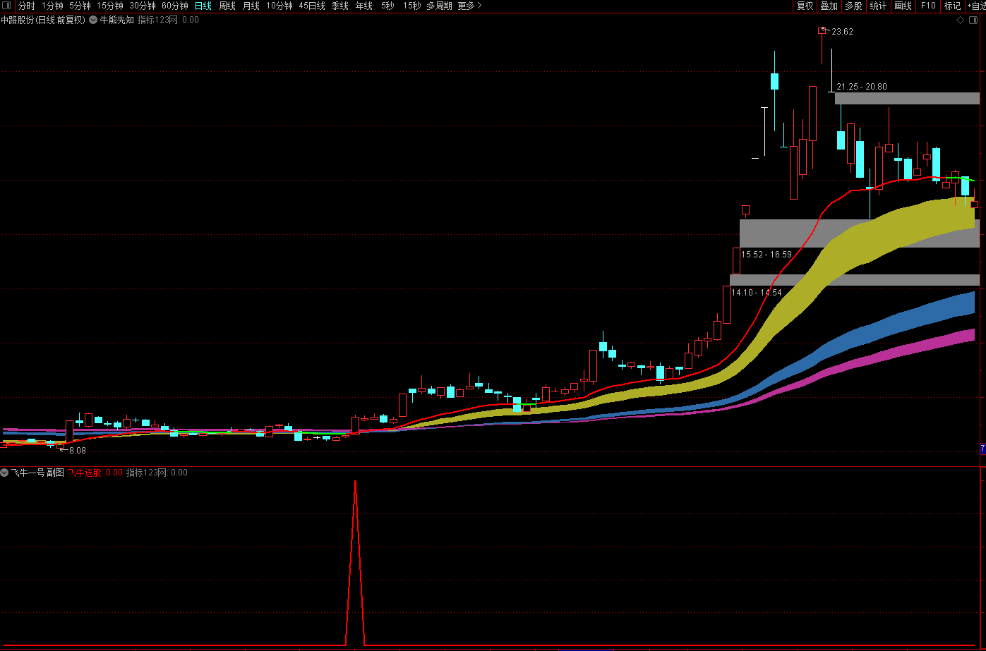
Task: Click the diamond marker icon in chart corner
Action: 960,20
